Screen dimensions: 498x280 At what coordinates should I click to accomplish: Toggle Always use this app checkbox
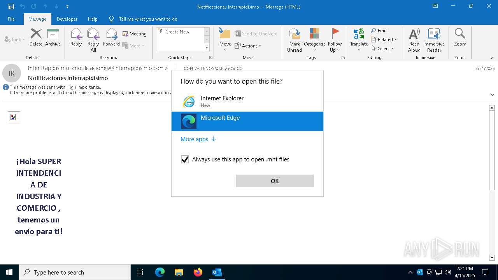tap(185, 159)
